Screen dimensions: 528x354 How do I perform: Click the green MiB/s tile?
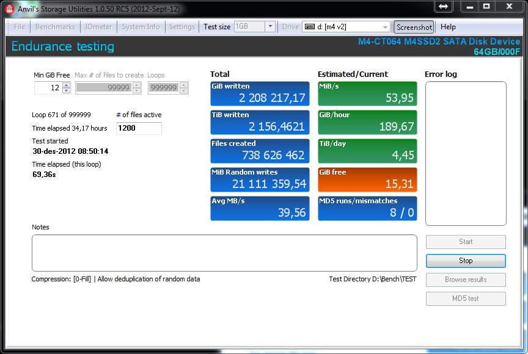point(367,93)
